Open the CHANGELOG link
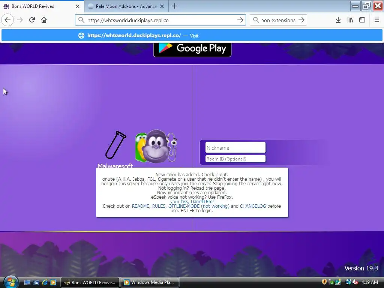Viewport: 384px width, 288px height. click(253, 206)
